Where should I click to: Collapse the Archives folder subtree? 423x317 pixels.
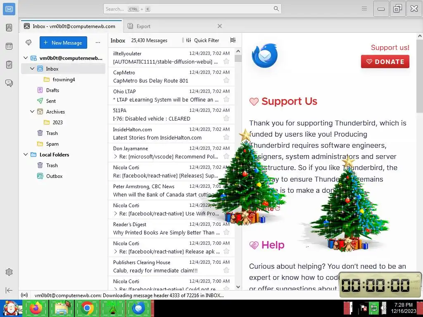point(32,111)
